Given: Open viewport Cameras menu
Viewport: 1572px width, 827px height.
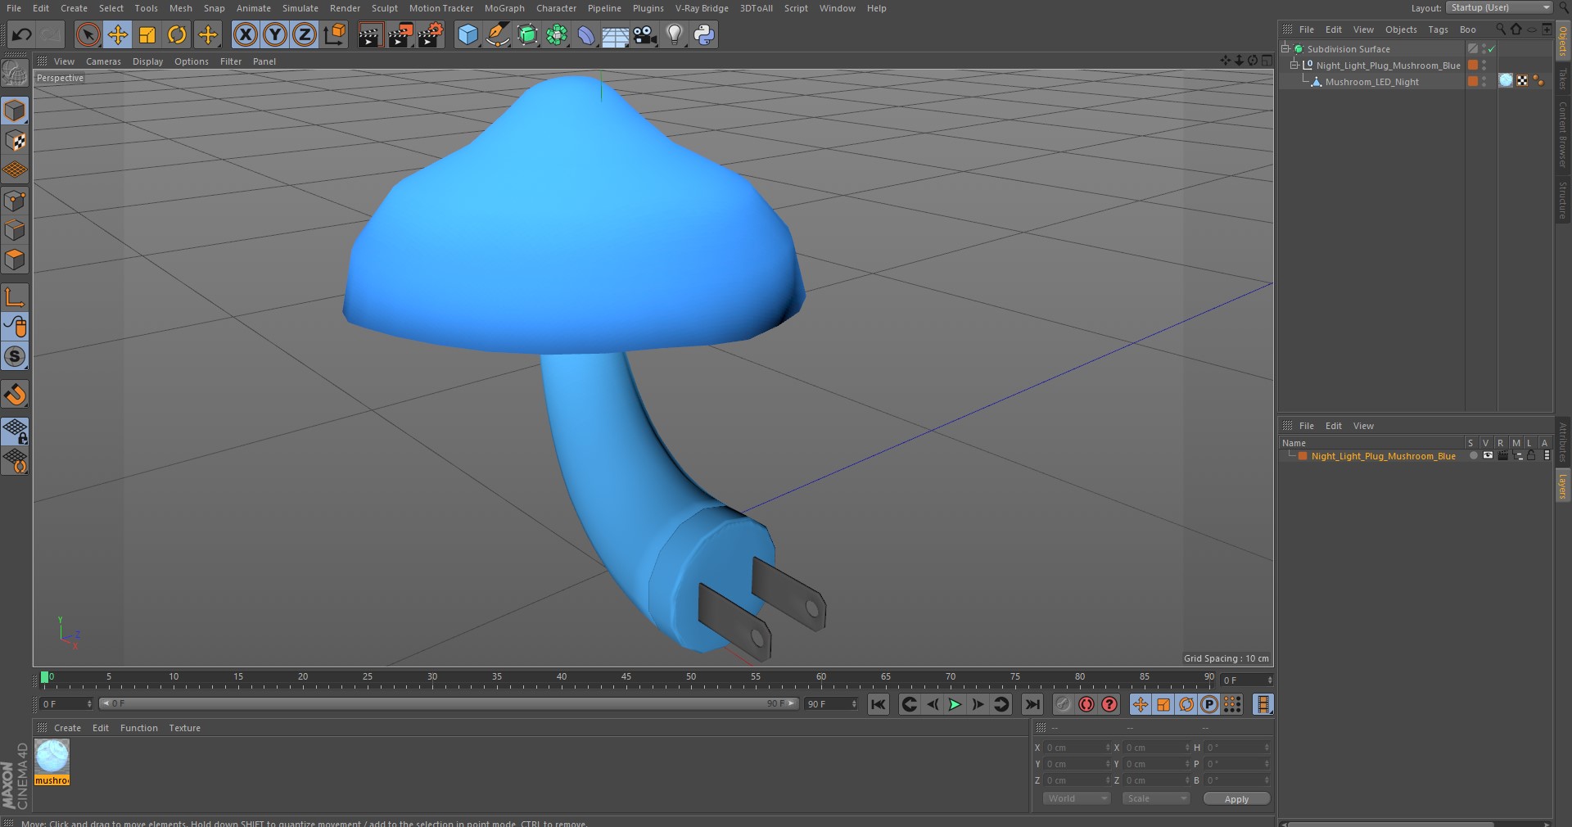Looking at the screenshot, I should (x=103, y=61).
